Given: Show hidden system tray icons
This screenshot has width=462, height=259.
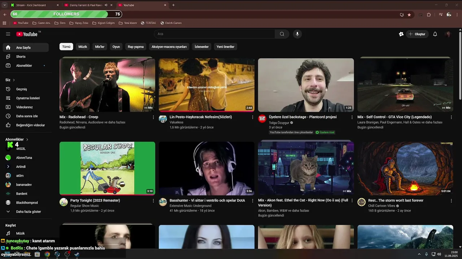Looking at the screenshot, I should click(x=419, y=254).
